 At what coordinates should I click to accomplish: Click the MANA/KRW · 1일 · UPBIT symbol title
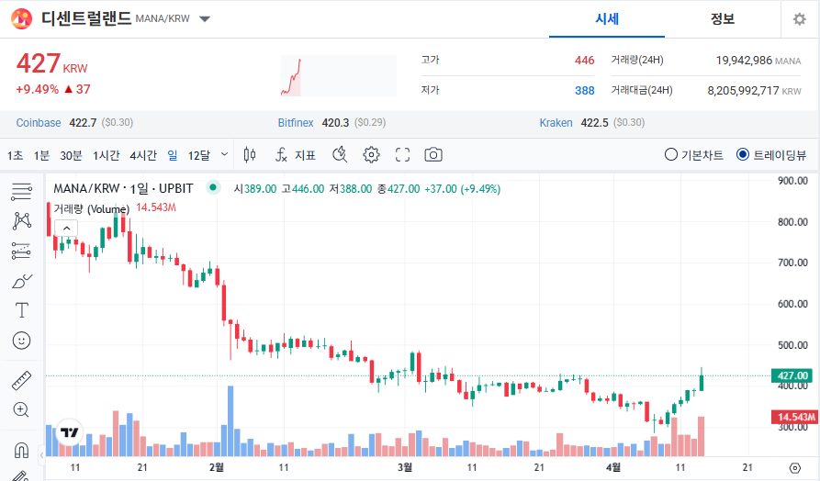tap(123, 188)
